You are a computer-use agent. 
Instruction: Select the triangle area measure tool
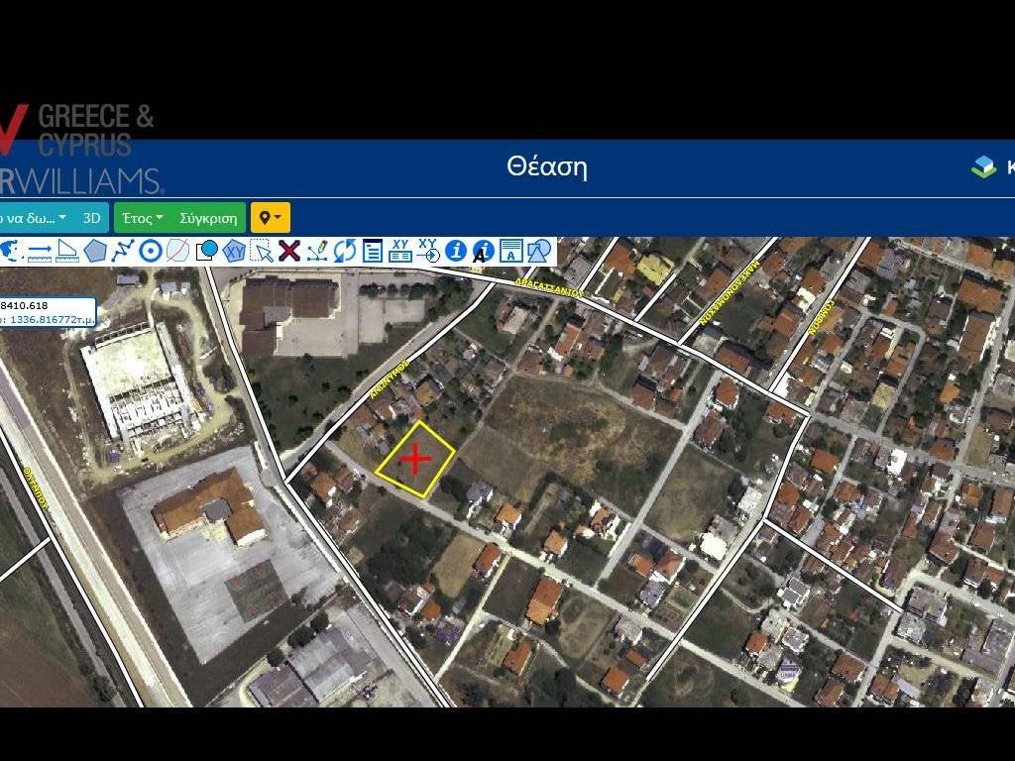tap(67, 251)
